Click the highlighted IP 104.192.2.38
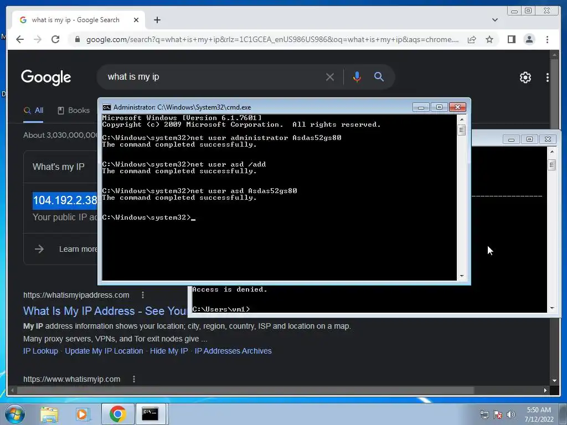567x425 pixels. 65,200
